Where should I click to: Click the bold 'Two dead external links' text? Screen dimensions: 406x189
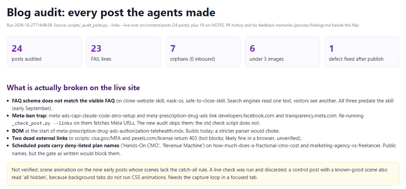(x=40, y=138)
